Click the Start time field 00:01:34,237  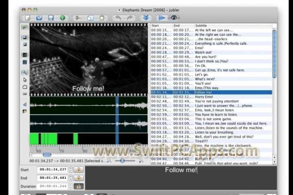coord(53,169)
